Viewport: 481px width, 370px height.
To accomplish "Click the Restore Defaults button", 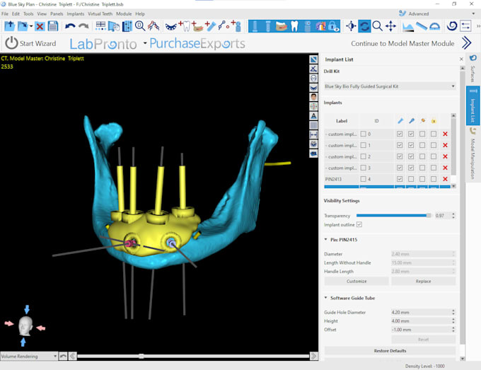I will coord(390,351).
